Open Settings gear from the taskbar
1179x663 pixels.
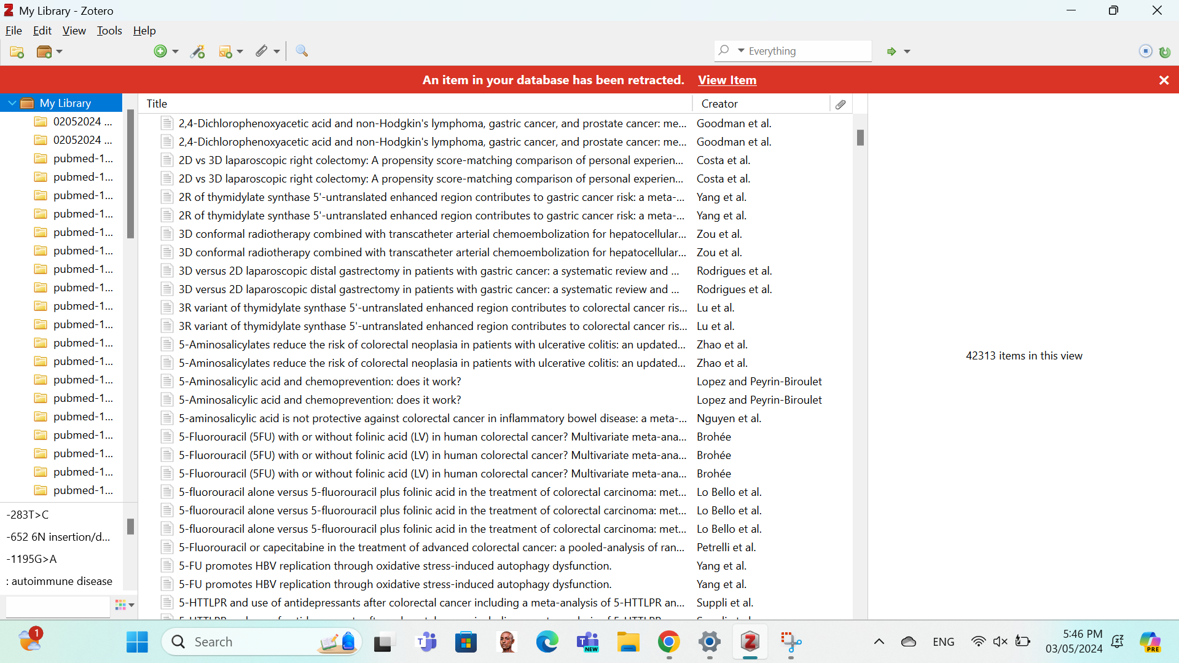pyautogui.click(x=709, y=642)
